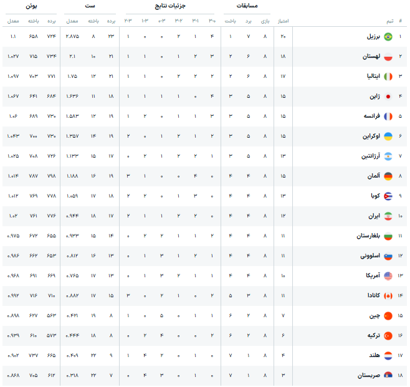Click the USA flag icon
The height and width of the screenshot is (387, 410).
(x=388, y=276)
